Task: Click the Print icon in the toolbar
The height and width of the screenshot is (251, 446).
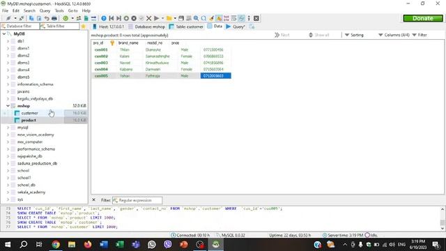Action: [x=54, y=18]
